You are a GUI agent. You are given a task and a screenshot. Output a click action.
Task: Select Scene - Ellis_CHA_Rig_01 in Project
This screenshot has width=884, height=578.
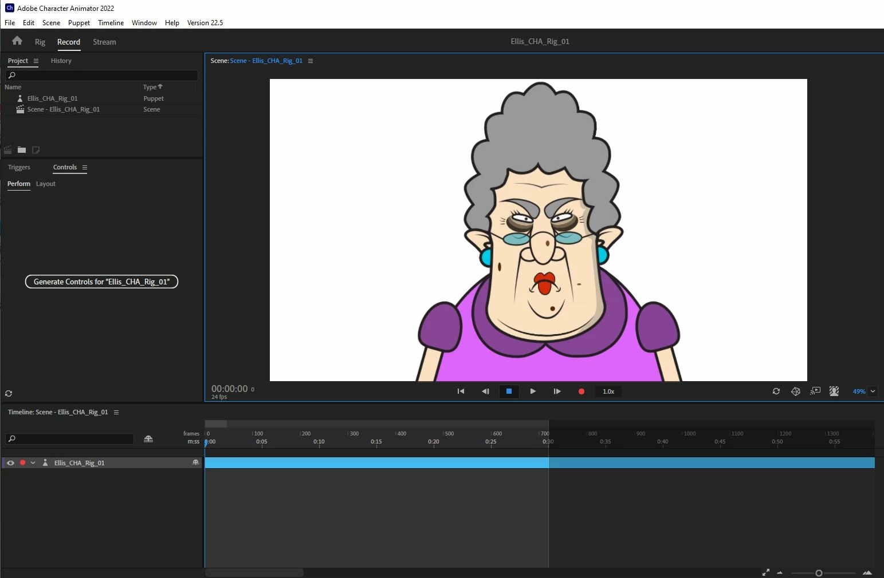tap(63, 109)
